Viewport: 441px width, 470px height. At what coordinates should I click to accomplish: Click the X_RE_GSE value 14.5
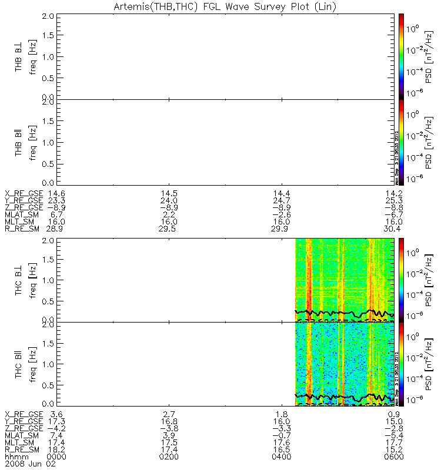click(x=169, y=193)
